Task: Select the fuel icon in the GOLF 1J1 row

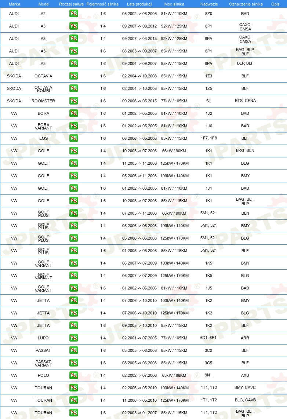Action: pyautogui.click(x=73, y=188)
